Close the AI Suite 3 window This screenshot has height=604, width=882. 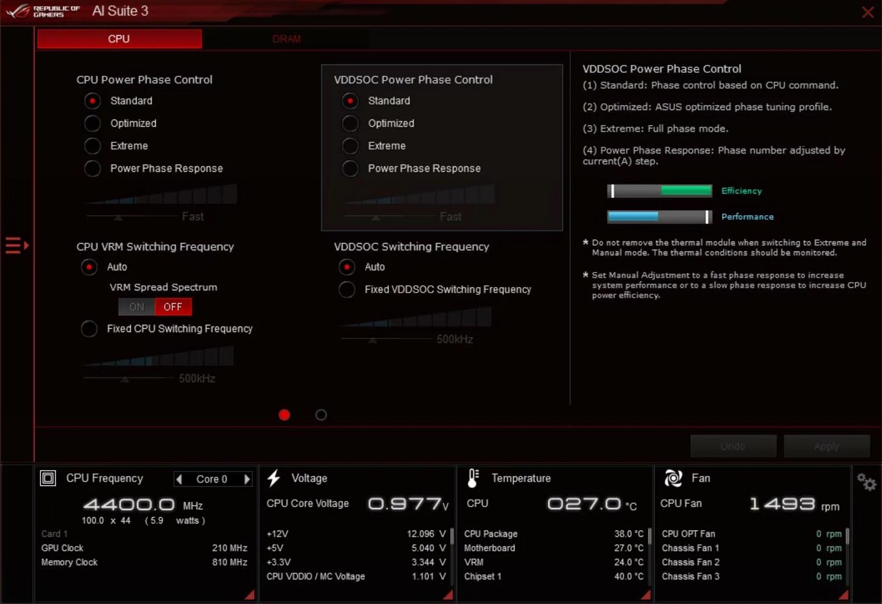tap(868, 12)
